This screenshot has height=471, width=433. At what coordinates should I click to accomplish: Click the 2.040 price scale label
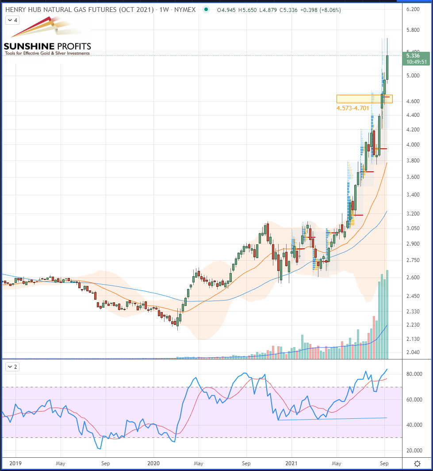[x=413, y=352]
